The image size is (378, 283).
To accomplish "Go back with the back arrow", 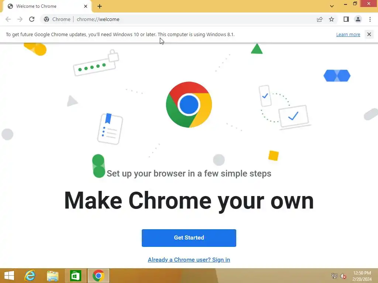I will click(x=8, y=19).
